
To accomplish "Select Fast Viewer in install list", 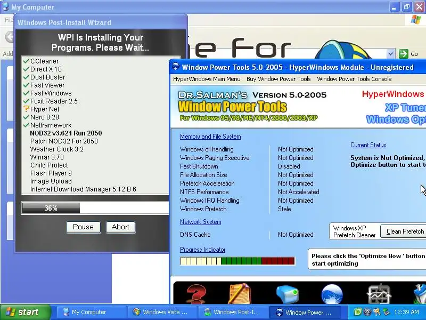I will point(47,85).
